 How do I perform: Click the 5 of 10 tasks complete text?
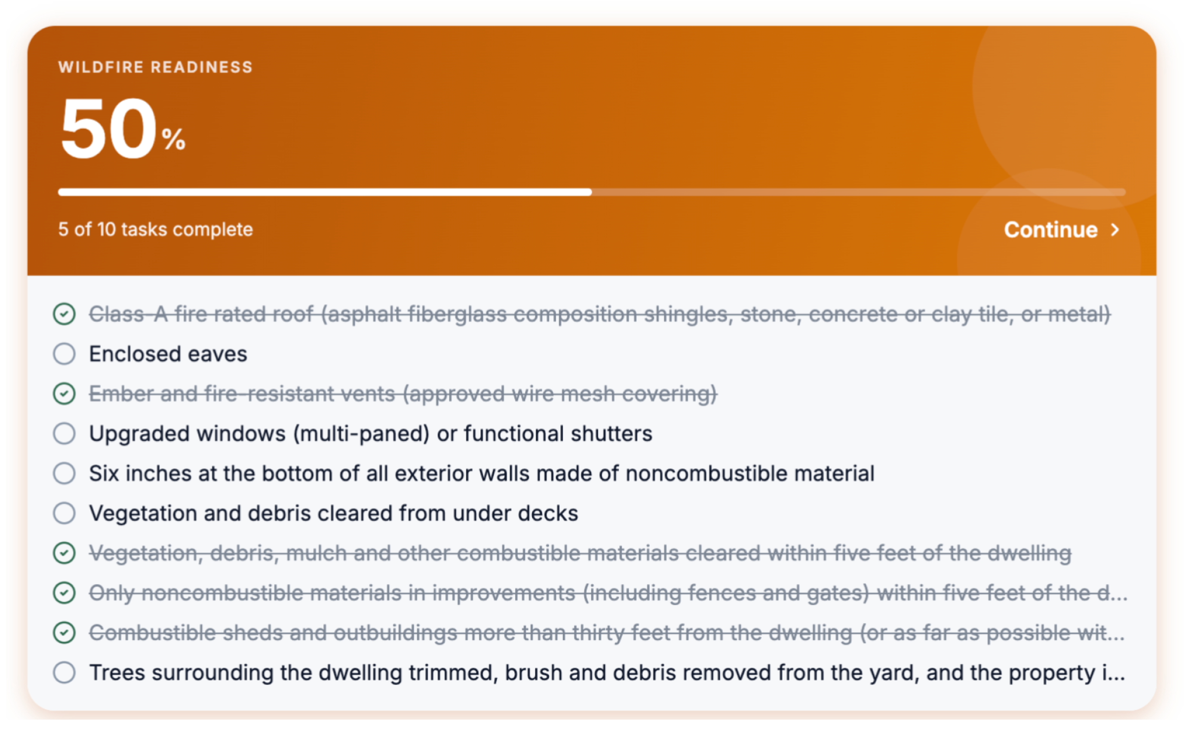tap(155, 229)
